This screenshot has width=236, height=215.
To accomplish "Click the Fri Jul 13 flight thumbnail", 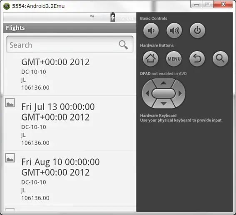I will [x=10, y=103].
